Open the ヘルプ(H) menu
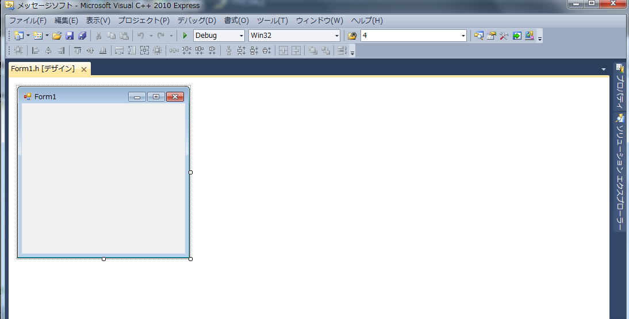The image size is (629, 319). pos(367,21)
